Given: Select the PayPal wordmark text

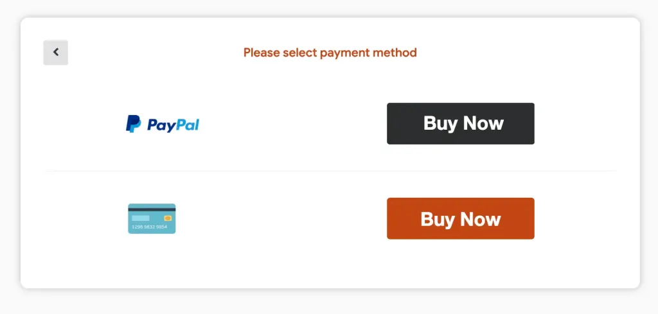Looking at the screenshot, I should tap(173, 125).
